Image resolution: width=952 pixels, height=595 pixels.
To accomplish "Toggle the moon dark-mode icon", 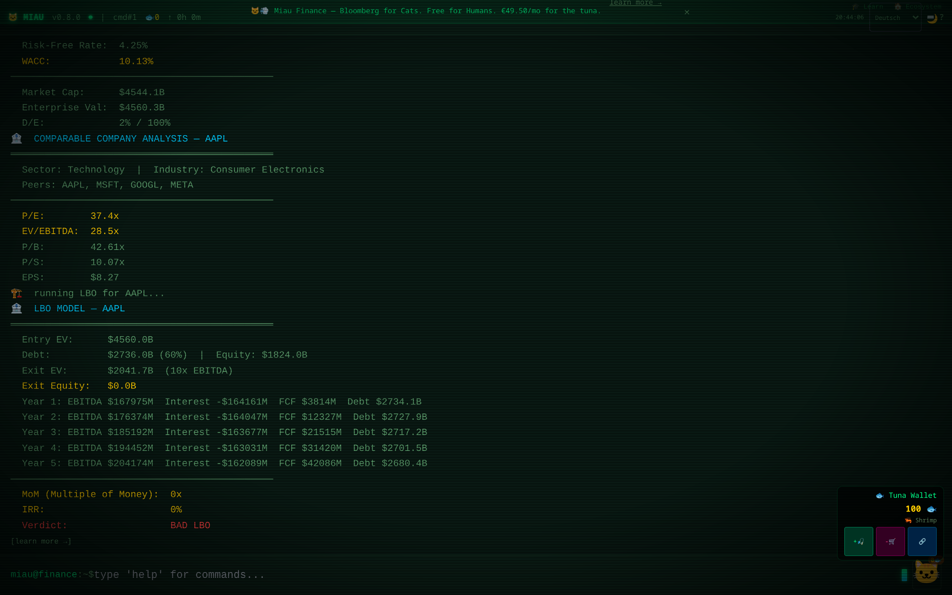I will [x=932, y=18].
